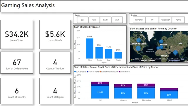Click Nintendo purple segment $2.3K
Image resolution: width=188 pixels, height=106 pixels.
[123, 85]
